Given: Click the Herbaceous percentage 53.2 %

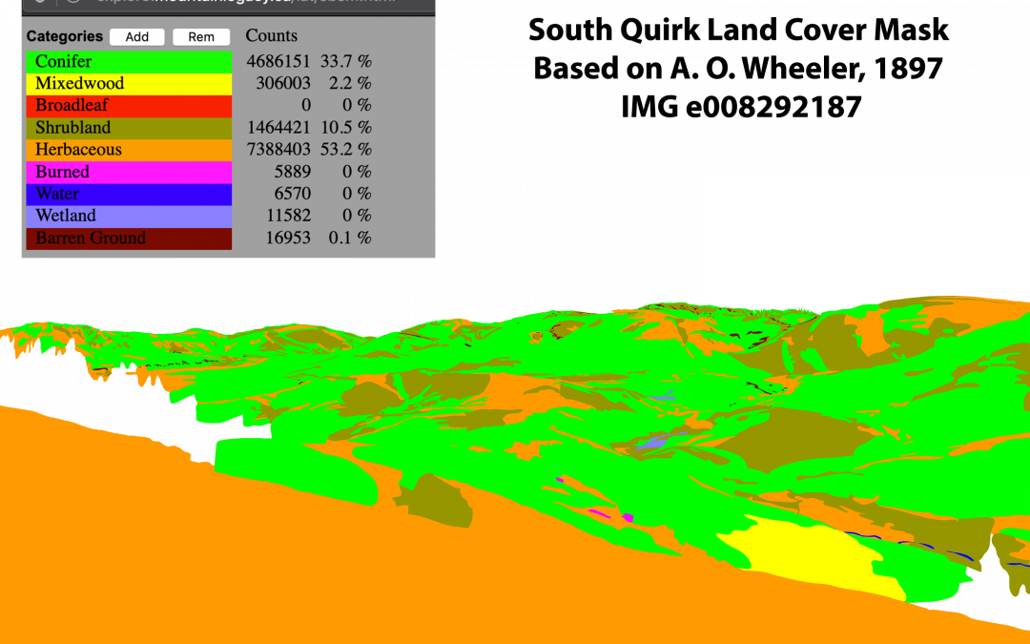Looking at the screenshot, I should coord(345,150).
